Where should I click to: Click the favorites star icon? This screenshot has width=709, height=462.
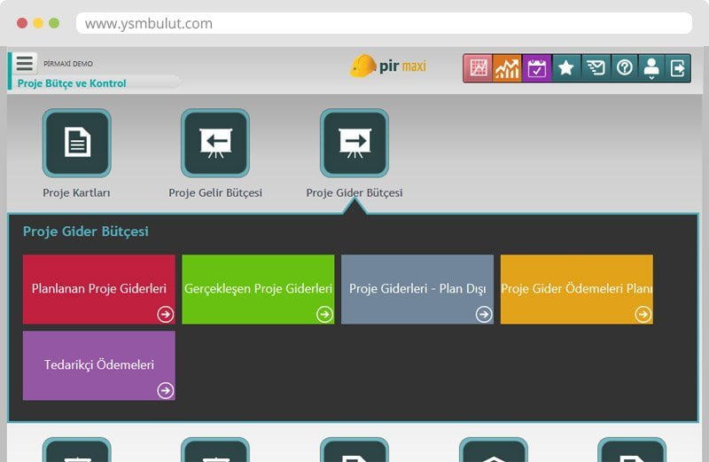565,68
